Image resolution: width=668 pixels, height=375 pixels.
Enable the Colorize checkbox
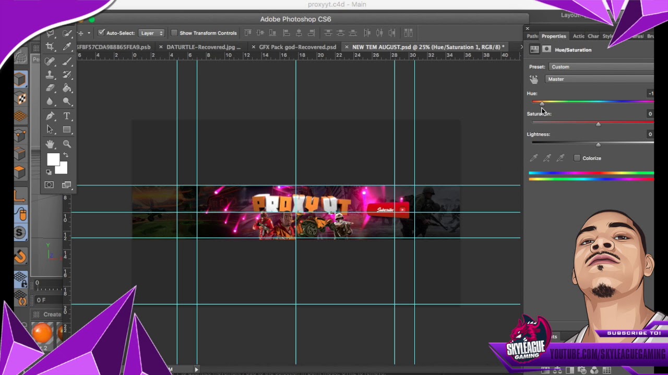[x=577, y=158]
